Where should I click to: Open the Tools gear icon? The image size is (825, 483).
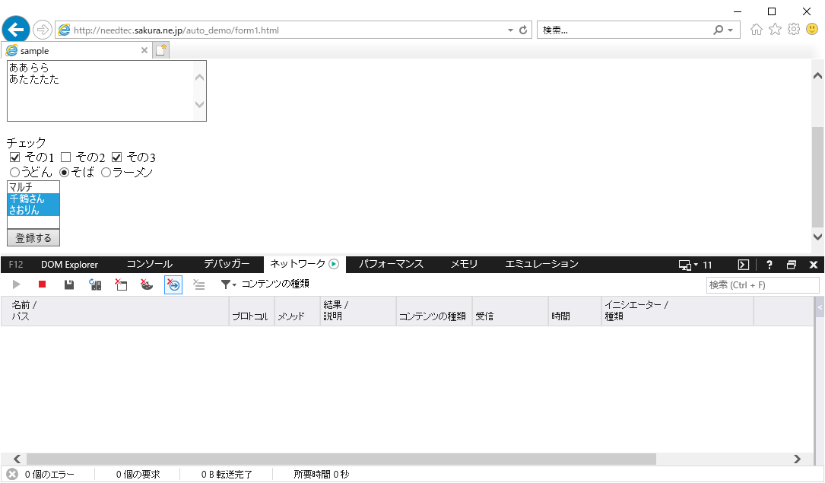tap(794, 29)
